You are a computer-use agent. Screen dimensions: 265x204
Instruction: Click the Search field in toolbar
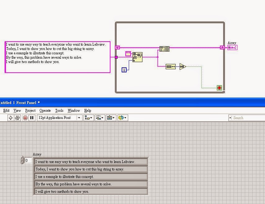click(247, 118)
